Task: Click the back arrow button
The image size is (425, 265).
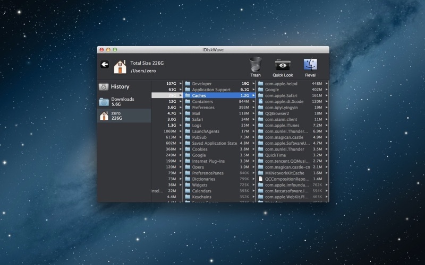Action: click(x=105, y=64)
